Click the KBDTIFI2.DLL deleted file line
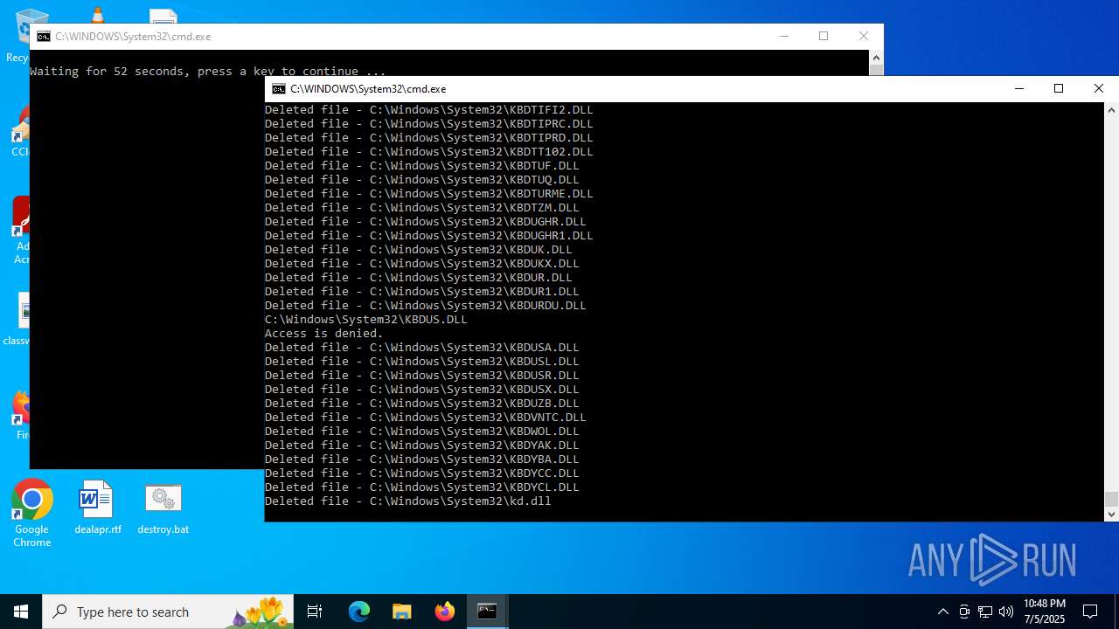 (x=429, y=110)
